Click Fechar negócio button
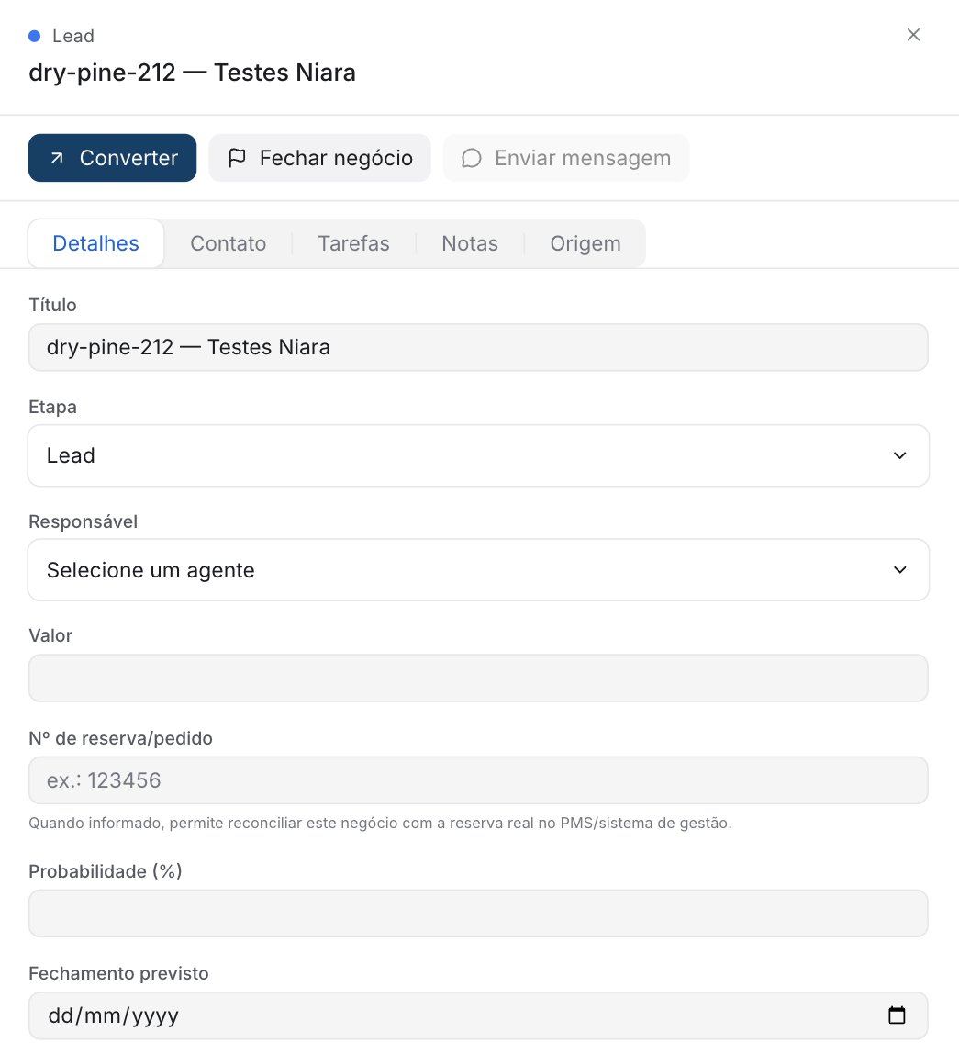Image resolution: width=959 pixels, height=1054 pixels. [320, 158]
